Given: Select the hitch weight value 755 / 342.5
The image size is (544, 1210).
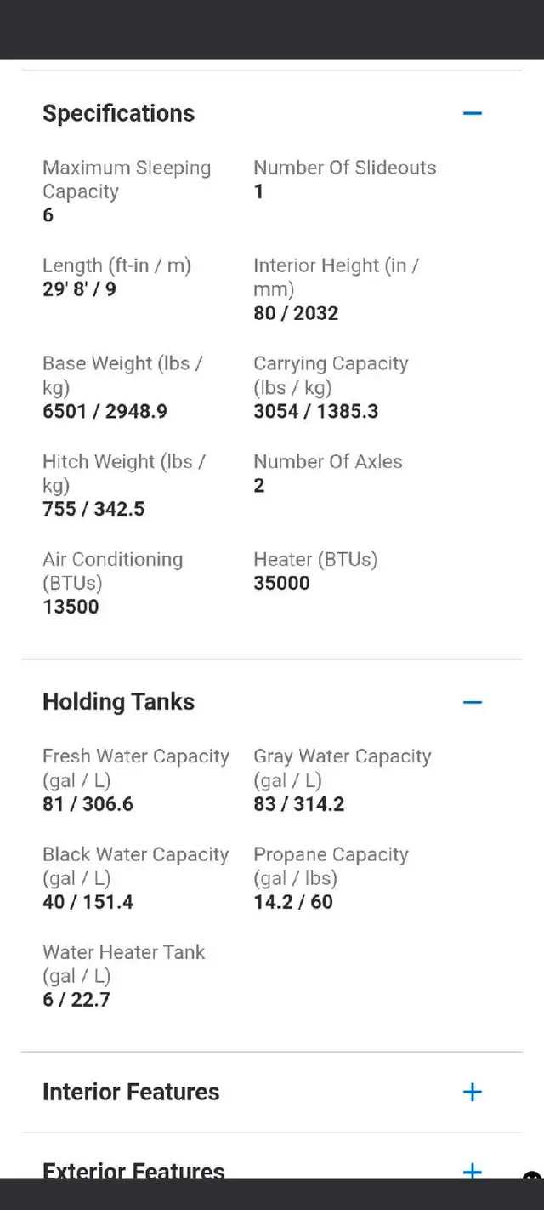Looking at the screenshot, I should (94, 510).
